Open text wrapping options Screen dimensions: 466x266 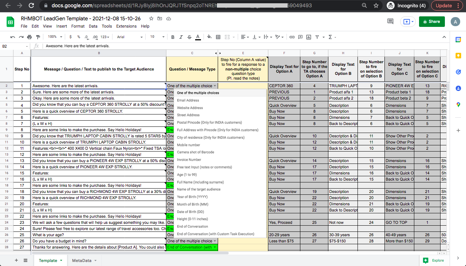click(x=267, y=37)
